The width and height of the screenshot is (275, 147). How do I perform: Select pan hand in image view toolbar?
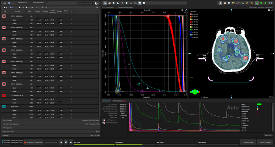click(225, 3)
